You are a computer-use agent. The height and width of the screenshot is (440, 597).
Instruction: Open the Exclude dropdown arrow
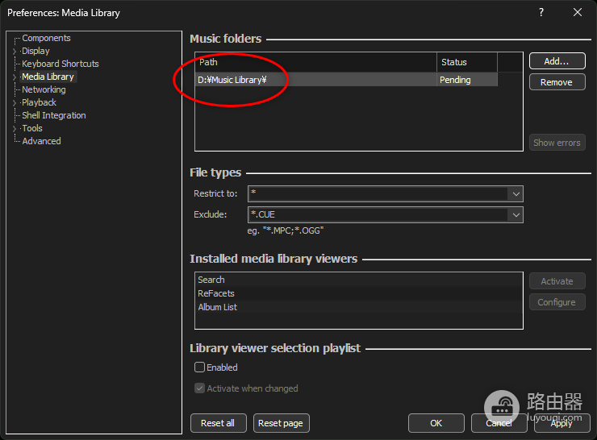(x=516, y=215)
